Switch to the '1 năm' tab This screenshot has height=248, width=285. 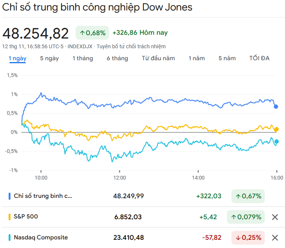click(x=197, y=58)
